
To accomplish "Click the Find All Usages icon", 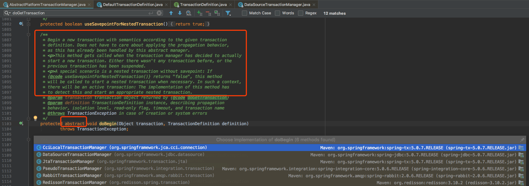I will (x=189, y=13).
